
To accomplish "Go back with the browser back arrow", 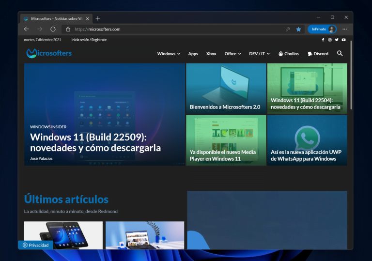I will (x=27, y=29).
